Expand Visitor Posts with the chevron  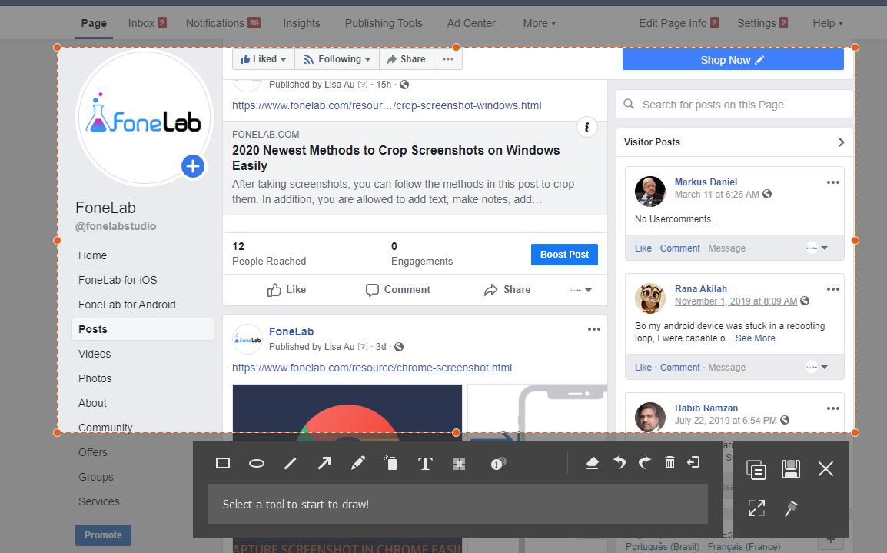(x=841, y=142)
